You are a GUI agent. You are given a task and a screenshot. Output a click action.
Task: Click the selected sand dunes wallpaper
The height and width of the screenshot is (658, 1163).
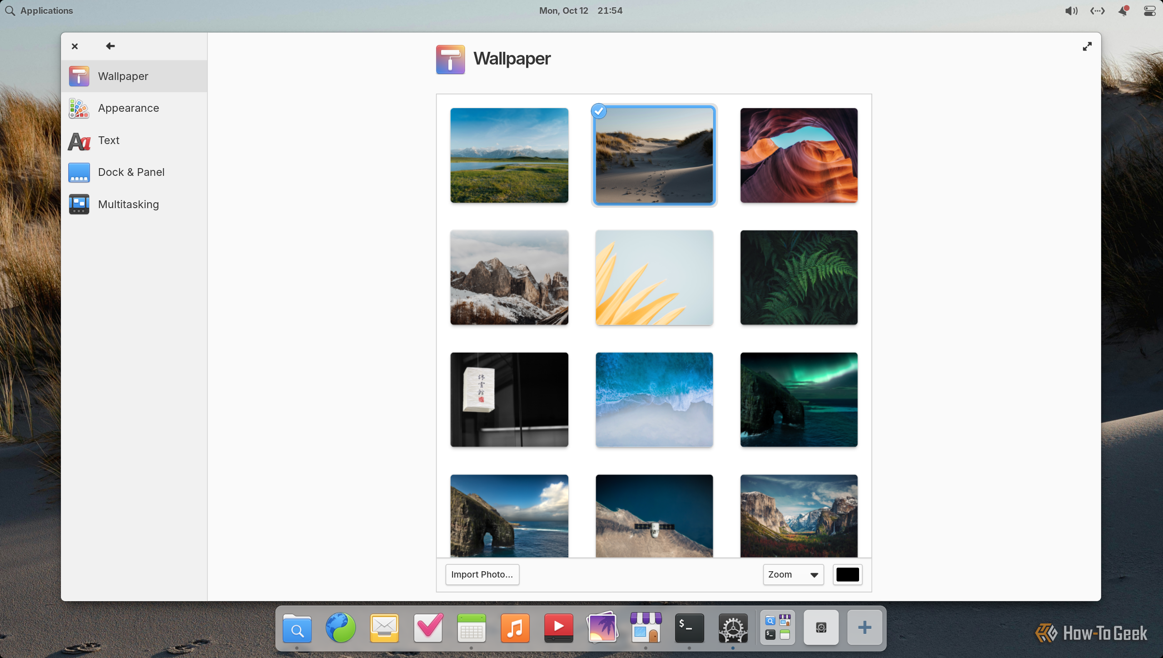654,155
